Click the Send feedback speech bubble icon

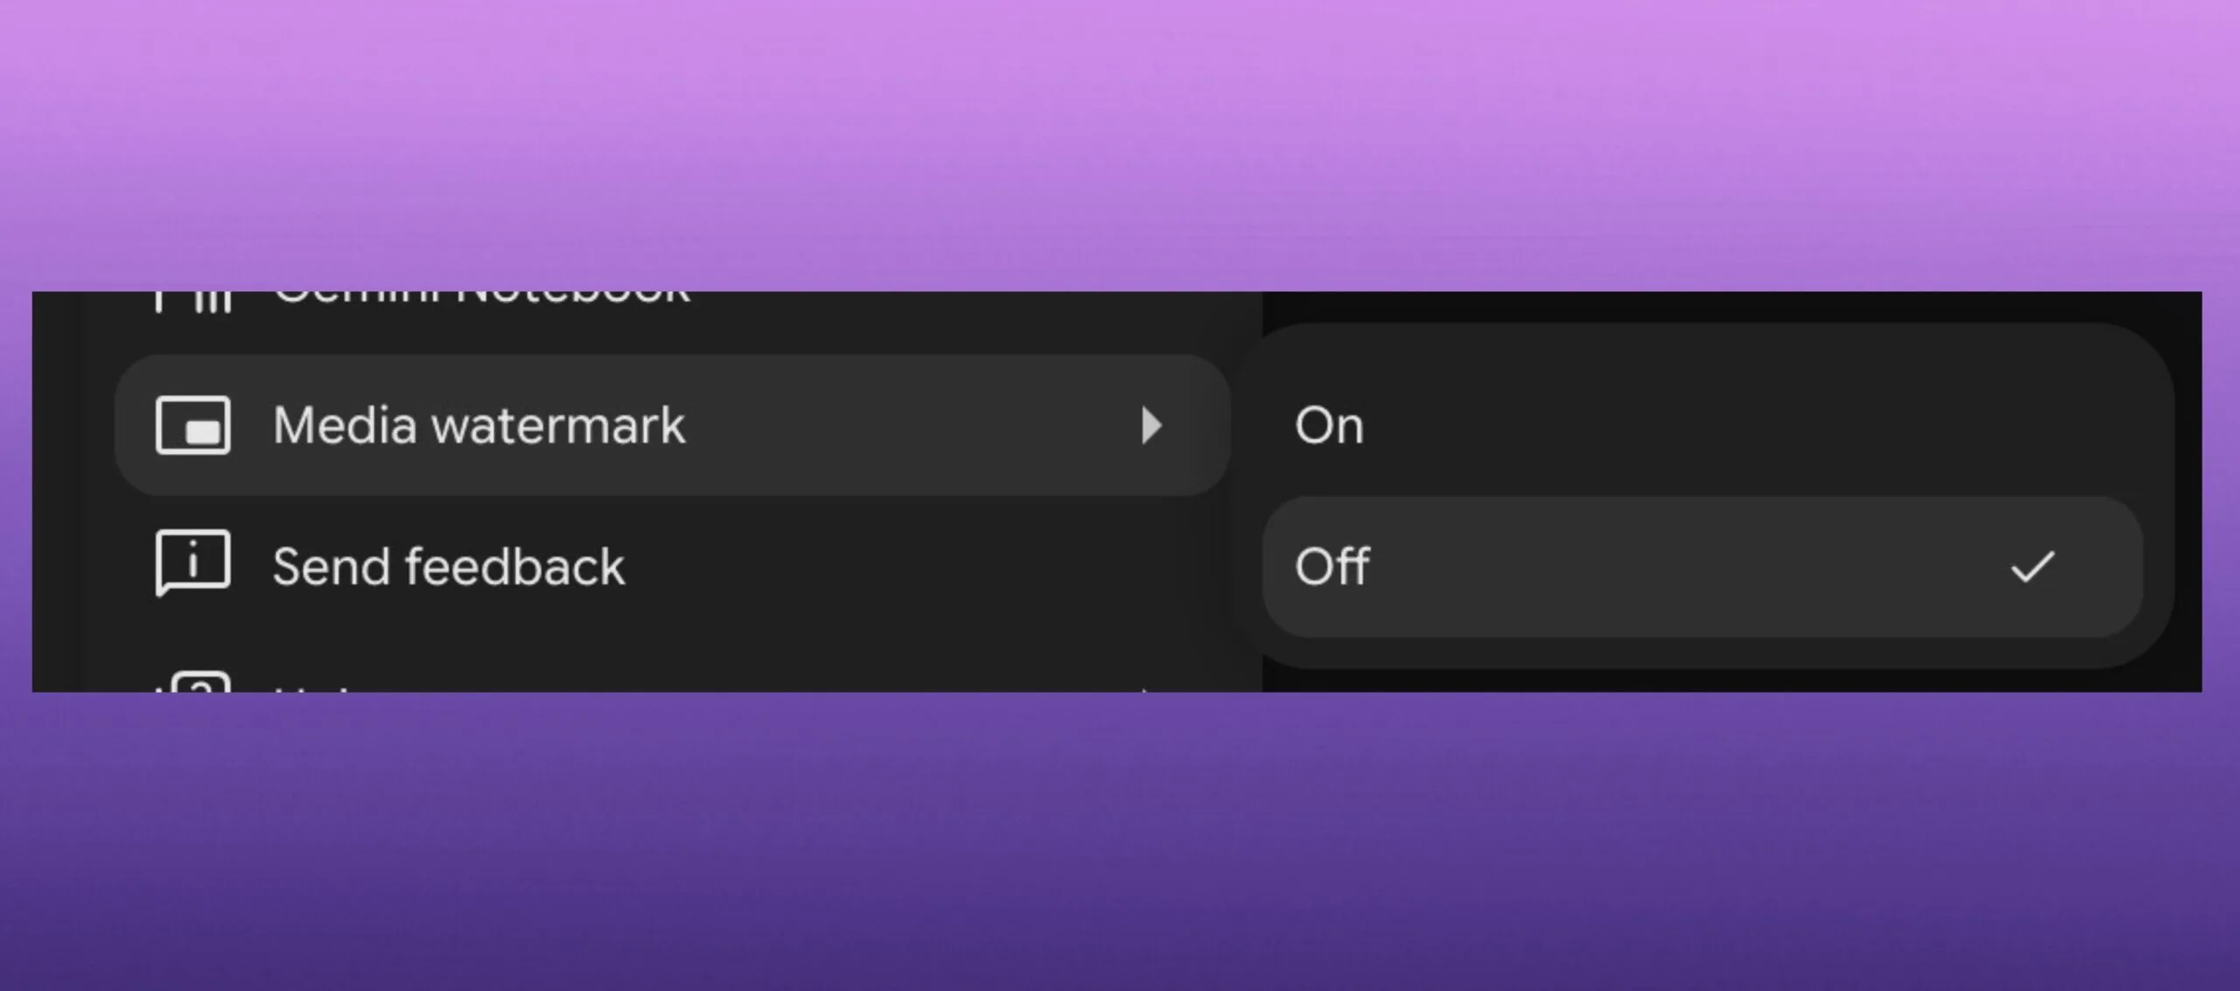click(193, 563)
